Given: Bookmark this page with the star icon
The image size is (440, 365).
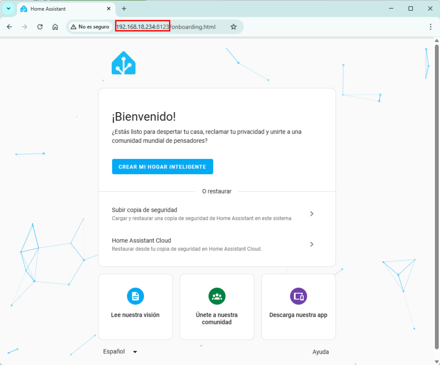Looking at the screenshot, I should [233, 27].
